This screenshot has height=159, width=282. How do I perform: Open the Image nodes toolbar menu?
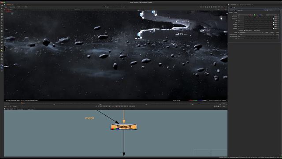pos(2,5)
